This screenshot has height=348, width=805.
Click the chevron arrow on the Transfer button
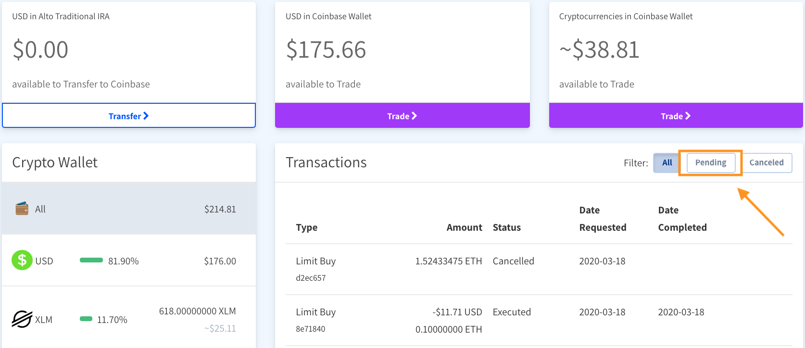[146, 116]
